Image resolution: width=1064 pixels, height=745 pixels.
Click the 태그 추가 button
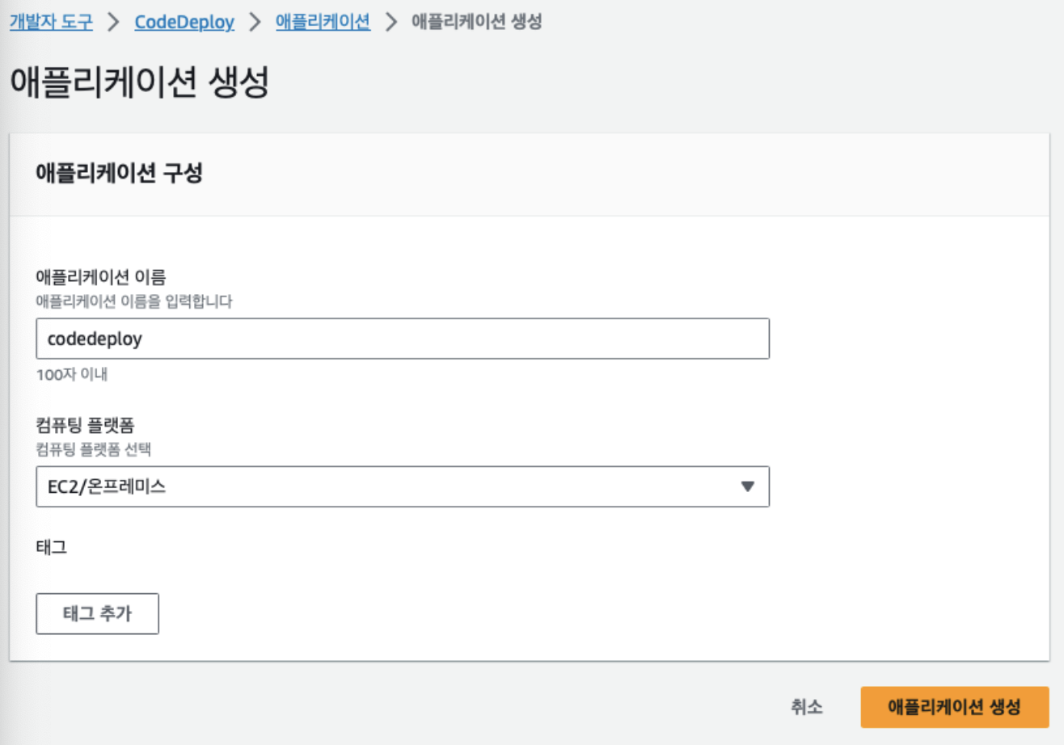[98, 614]
